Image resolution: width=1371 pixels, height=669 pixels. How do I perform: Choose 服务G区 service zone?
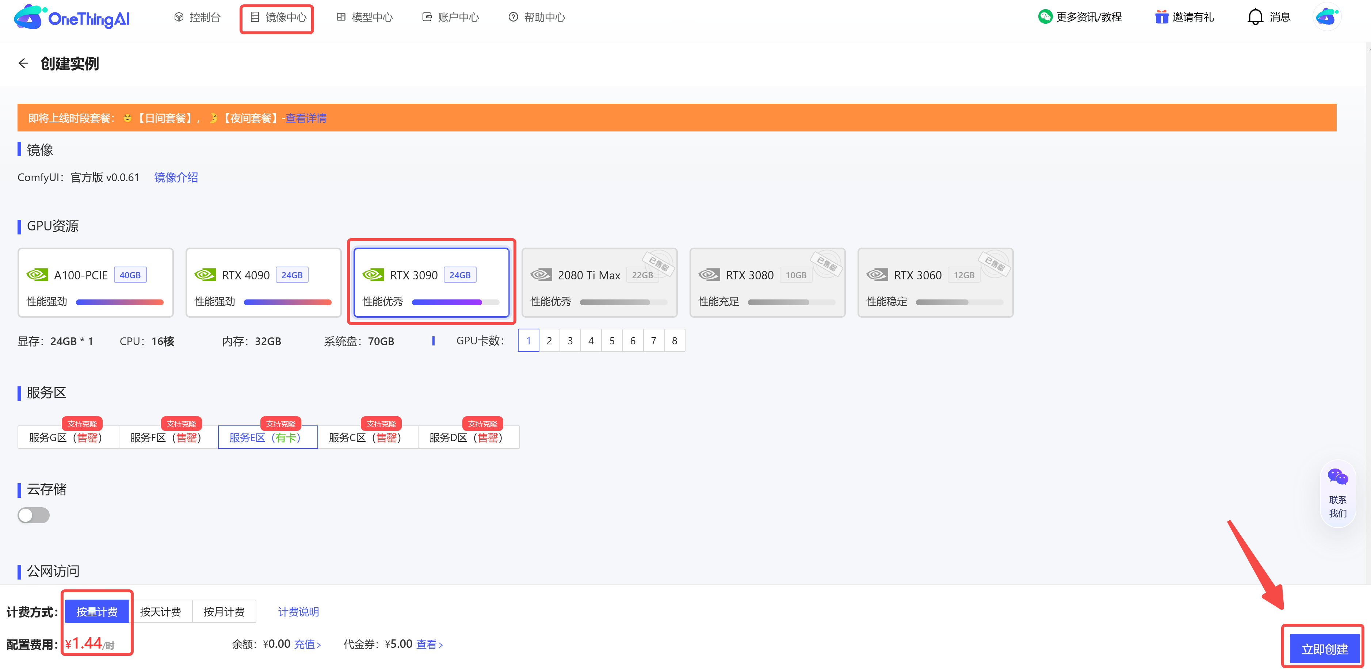click(x=68, y=437)
